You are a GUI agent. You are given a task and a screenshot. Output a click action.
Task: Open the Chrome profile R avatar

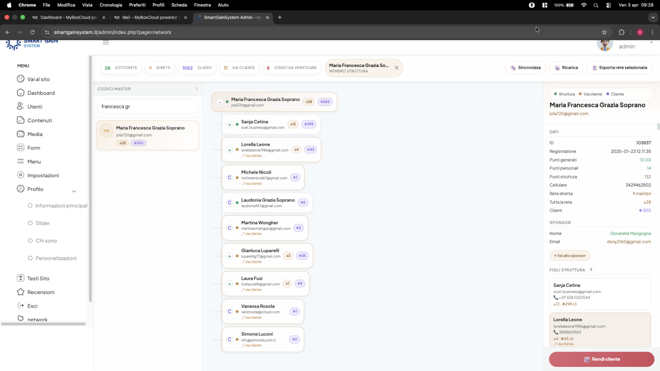pos(640,32)
